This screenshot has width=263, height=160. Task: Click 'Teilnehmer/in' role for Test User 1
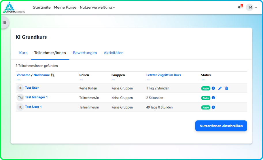click(x=89, y=107)
